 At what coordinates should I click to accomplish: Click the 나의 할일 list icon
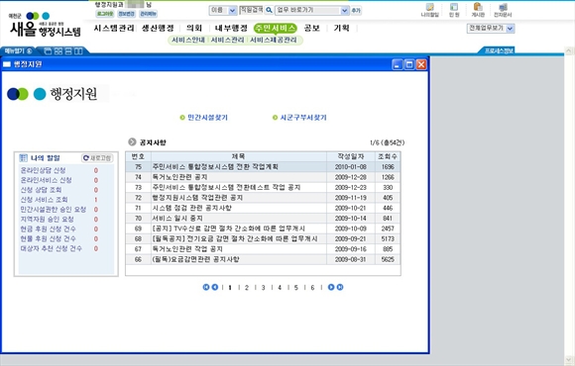coord(23,158)
